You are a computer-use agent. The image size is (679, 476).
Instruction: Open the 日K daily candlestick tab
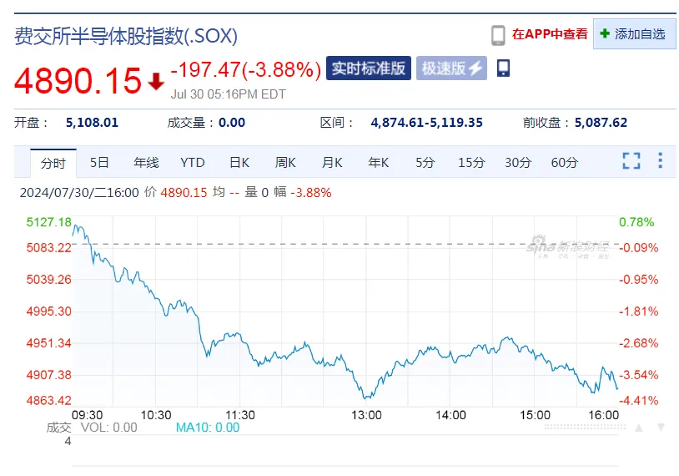pos(239,163)
